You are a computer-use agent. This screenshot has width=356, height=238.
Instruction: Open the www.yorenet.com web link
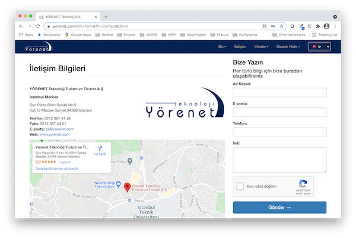54,135
